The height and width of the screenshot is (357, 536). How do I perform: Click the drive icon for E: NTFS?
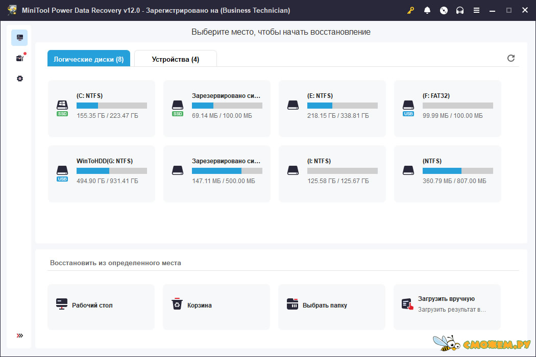(293, 105)
